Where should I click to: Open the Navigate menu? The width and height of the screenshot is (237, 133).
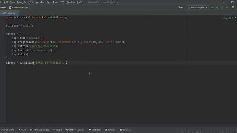21,2
